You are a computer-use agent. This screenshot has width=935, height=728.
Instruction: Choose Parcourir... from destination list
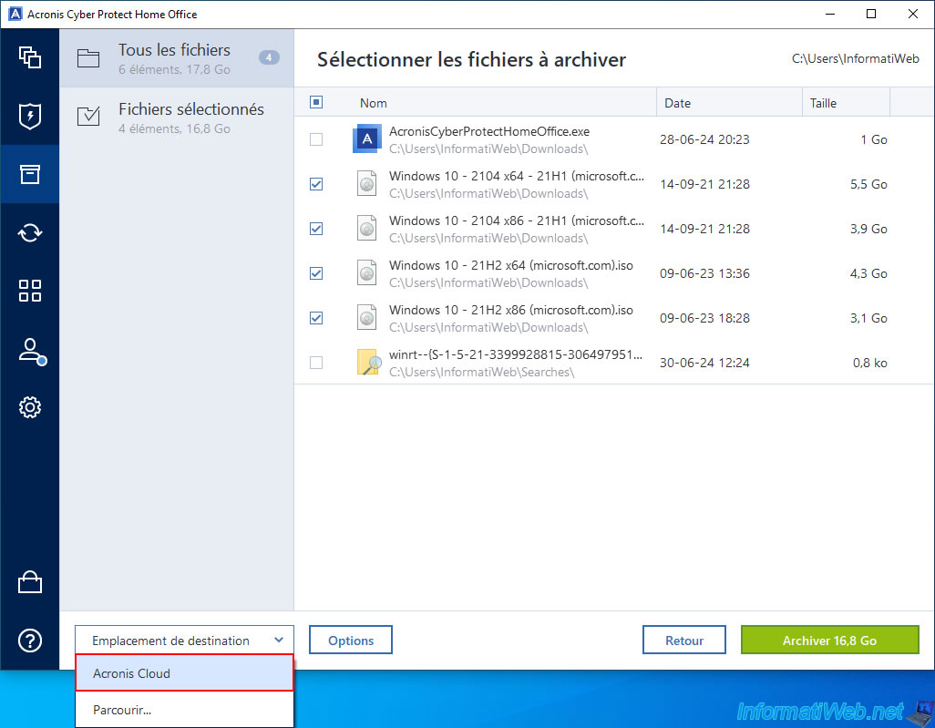(x=184, y=710)
